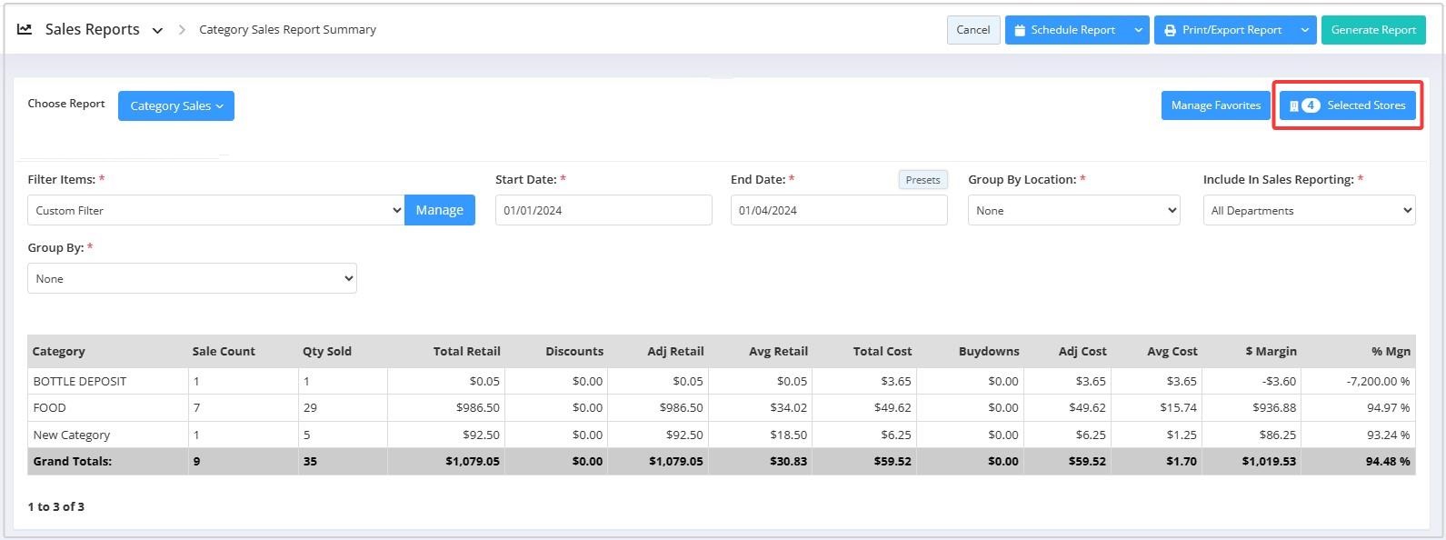Open the Group By Location dropdown
Viewport: 1446px width, 540px height.
point(1073,210)
